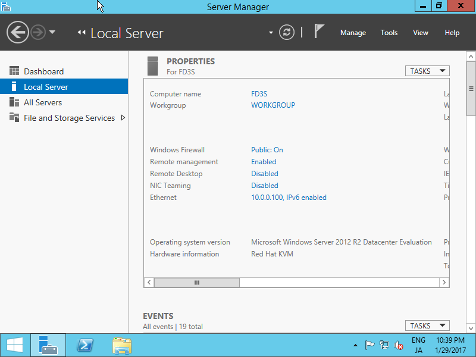Click the properties horizontal scrollbar left arrow
The image size is (476, 357).
coord(149,282)
